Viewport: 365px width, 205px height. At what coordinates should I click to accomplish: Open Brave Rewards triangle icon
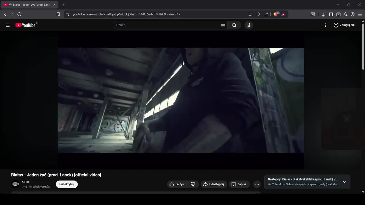283,14
